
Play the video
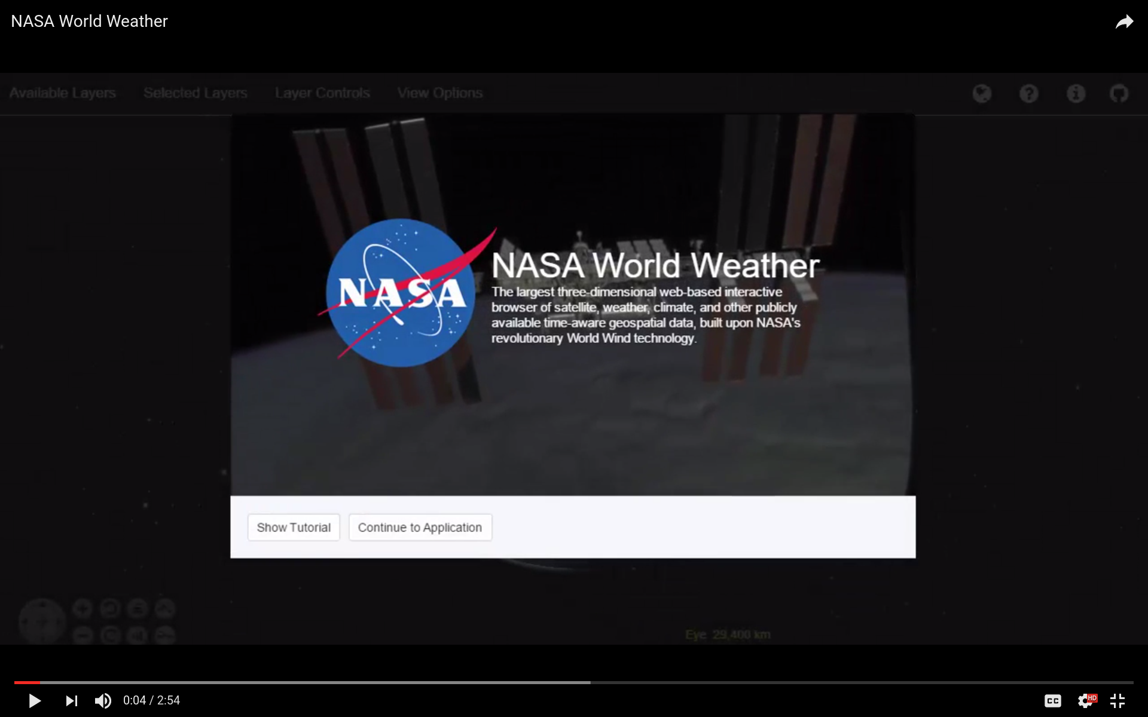[35, 700]
